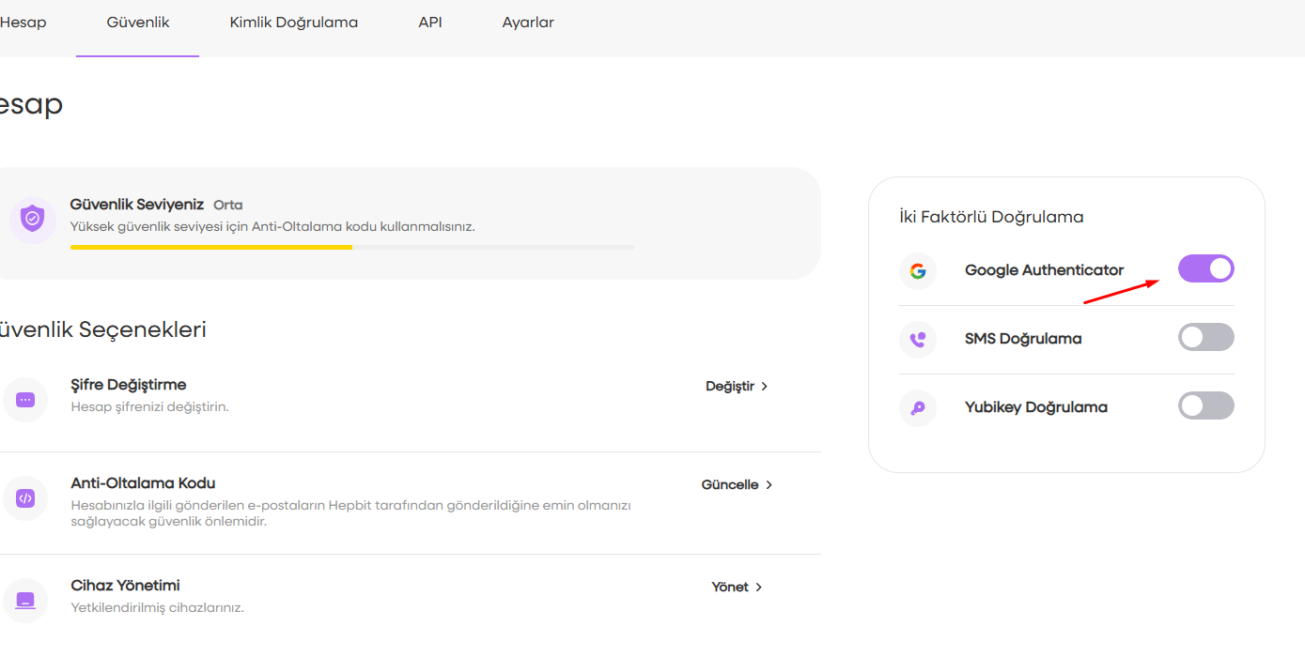Viewport: 1305px width, 657px height.
Task: Disable the Google Authenticator toggle
Action: 1205,269
